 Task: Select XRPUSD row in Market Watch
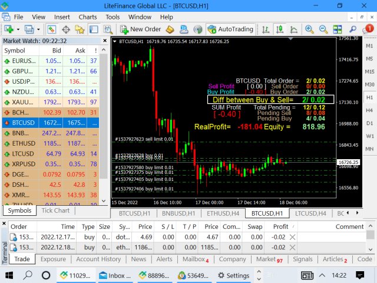click(x=51, y=164)
